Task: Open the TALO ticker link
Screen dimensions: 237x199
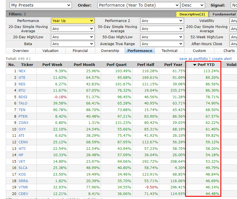Action: pyautogui.click(x=23, y=103)
